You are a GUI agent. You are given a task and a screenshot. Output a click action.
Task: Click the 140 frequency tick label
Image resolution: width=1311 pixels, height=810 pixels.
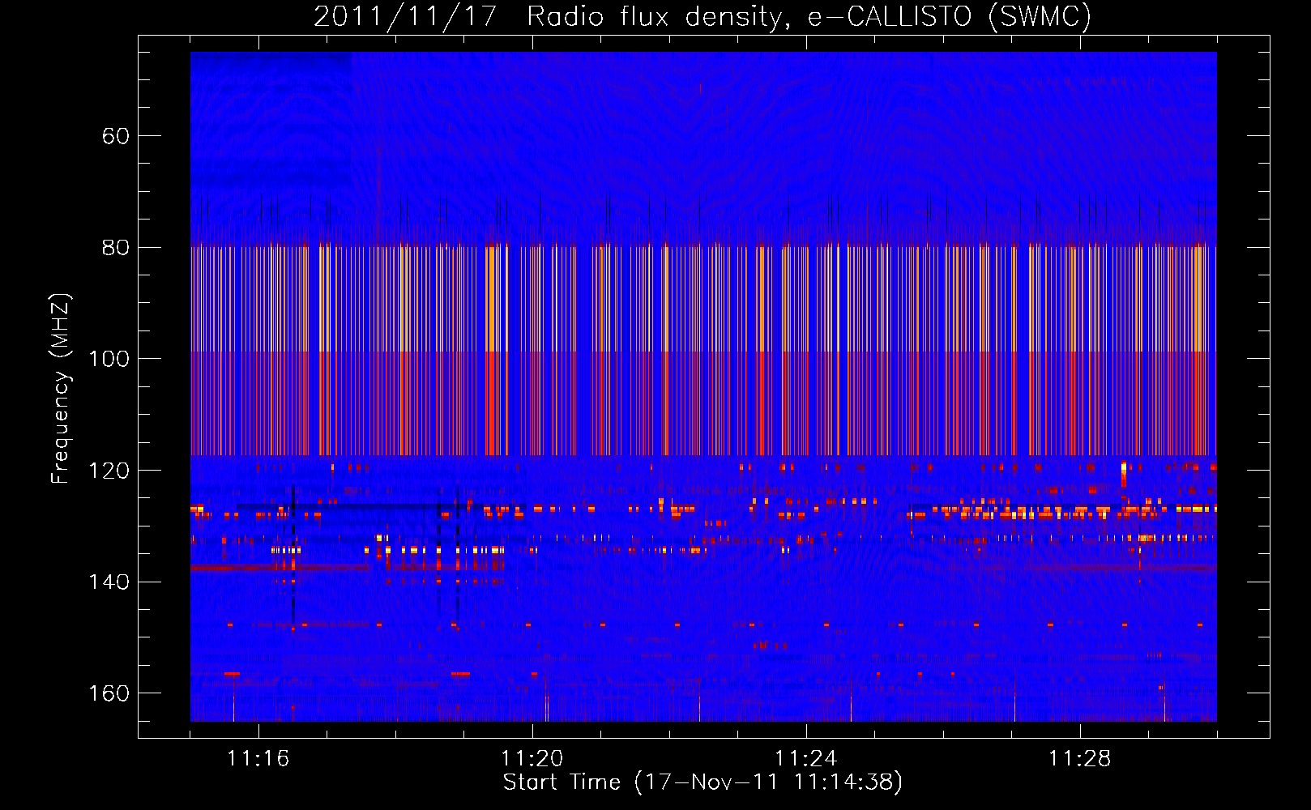click(109, 582)
